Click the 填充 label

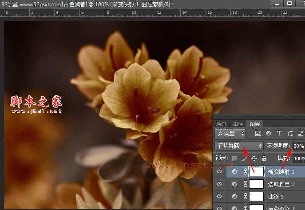(283, 158)
